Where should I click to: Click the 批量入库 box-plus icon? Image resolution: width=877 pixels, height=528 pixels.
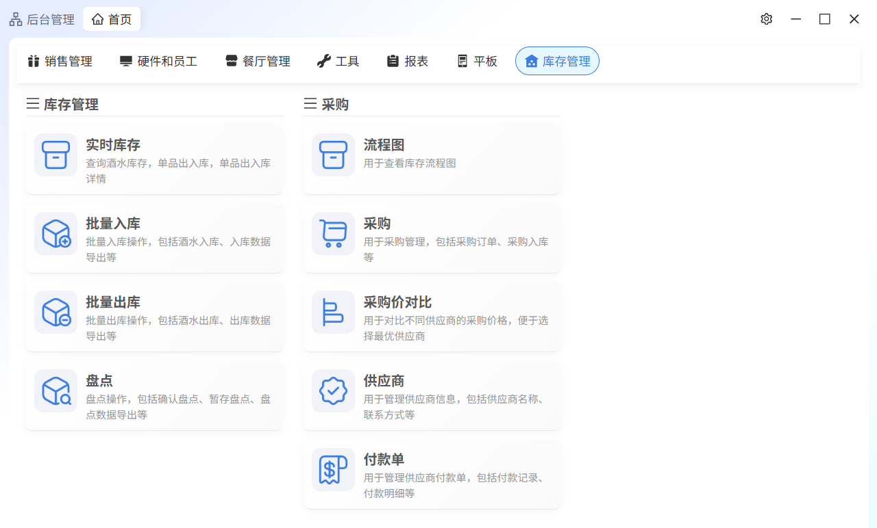(55, 233)
